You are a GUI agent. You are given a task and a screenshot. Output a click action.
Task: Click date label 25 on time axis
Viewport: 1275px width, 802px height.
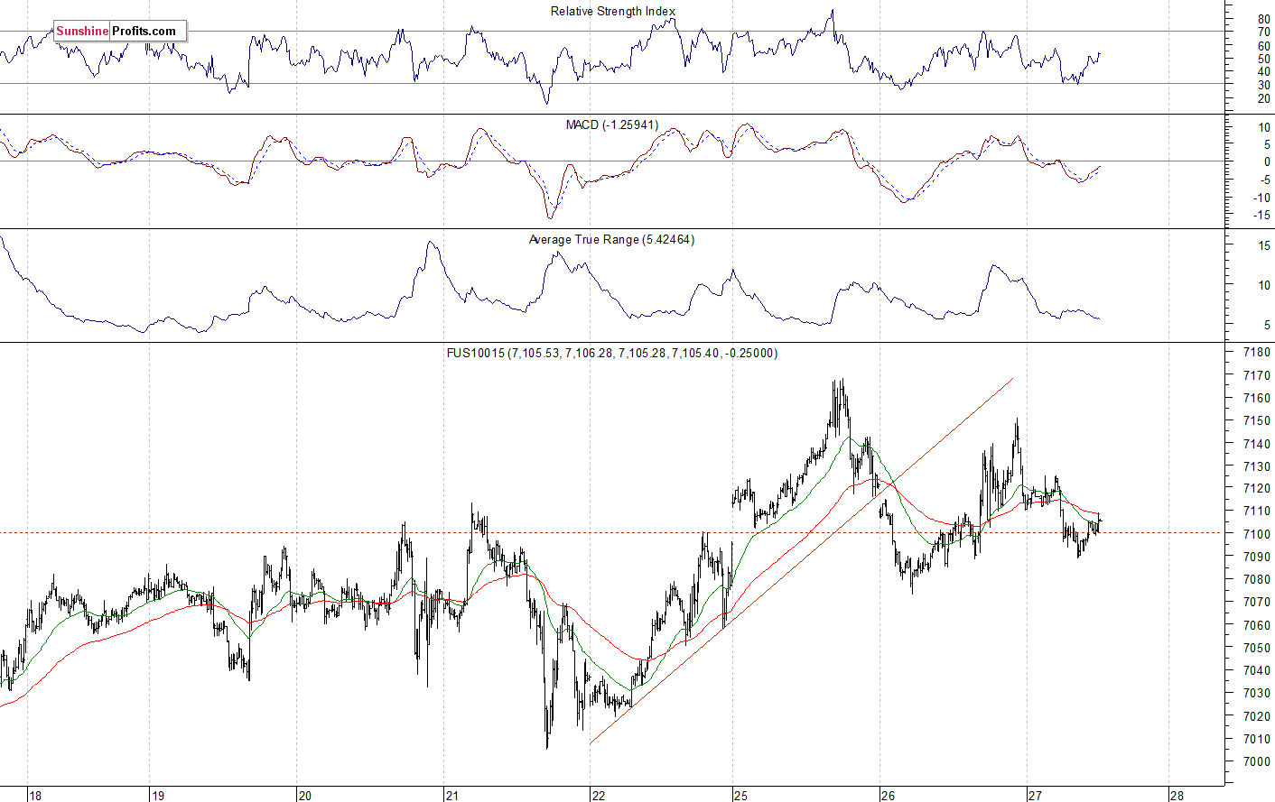740,796
